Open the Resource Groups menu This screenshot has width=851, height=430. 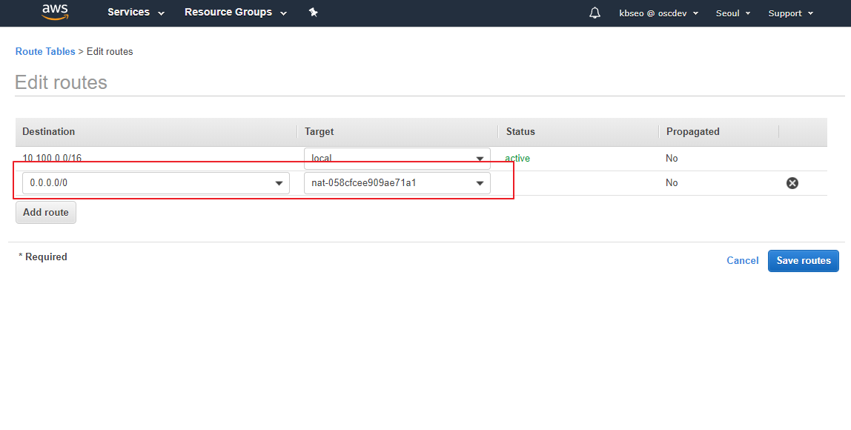(236, 13)
